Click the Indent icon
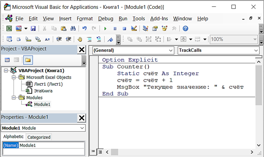Screen dimensions: 264x157 [59, 39]
